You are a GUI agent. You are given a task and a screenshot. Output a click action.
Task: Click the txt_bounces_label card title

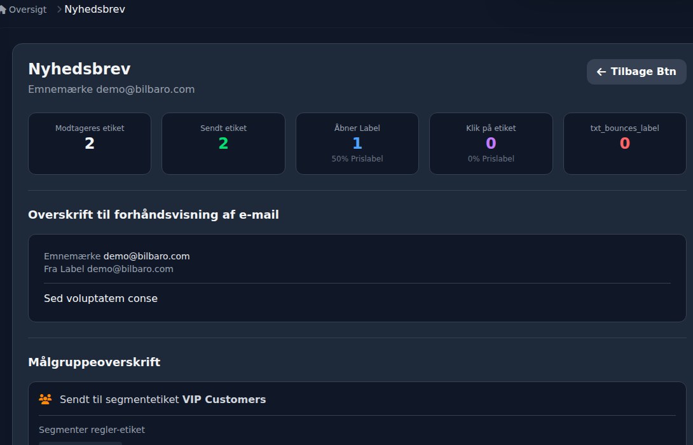point(625,128)
